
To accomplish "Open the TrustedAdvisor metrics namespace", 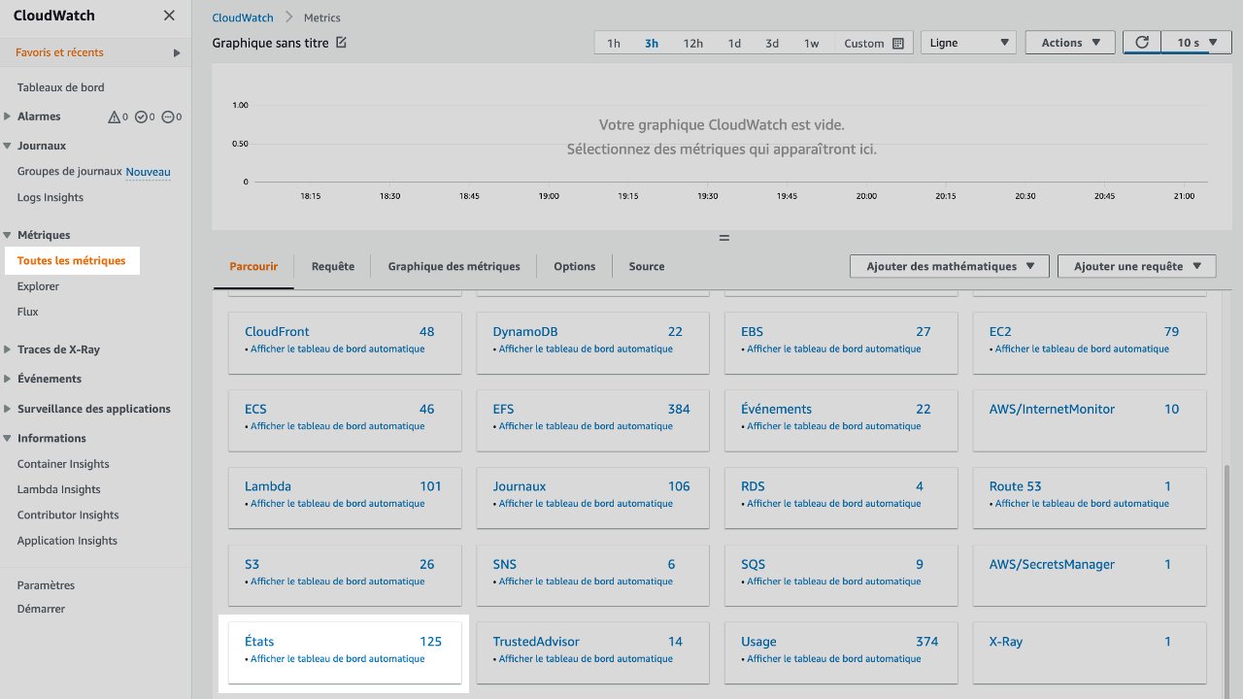I will [x=536, y=642].
